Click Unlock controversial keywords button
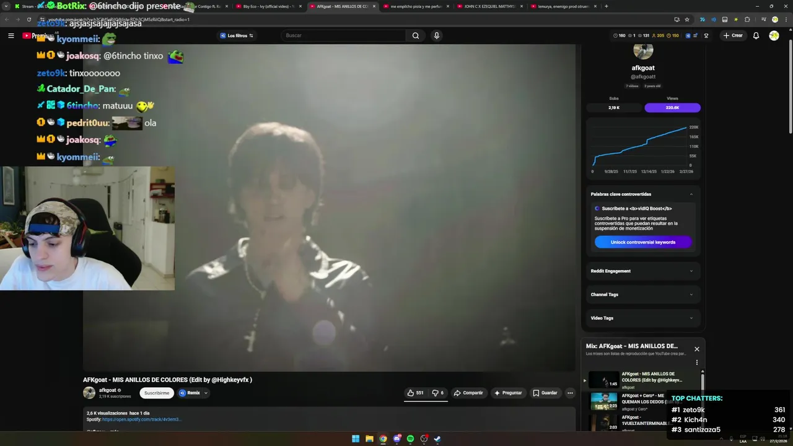793x446 pixels. 643,242
